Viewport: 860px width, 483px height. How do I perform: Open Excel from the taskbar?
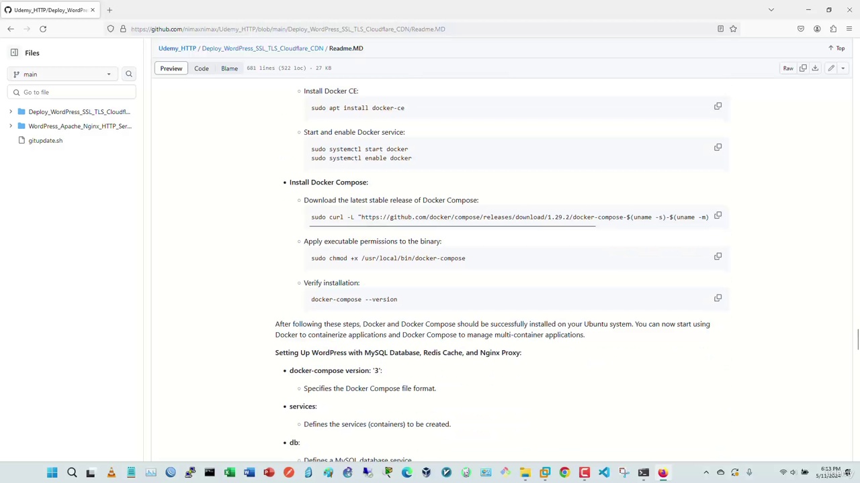[x=230, y=473]
